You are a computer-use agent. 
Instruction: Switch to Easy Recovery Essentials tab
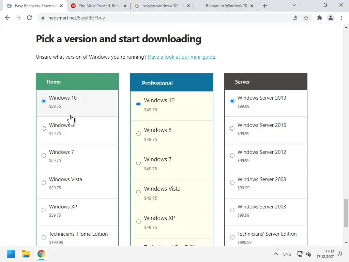[x=35, y=6]
